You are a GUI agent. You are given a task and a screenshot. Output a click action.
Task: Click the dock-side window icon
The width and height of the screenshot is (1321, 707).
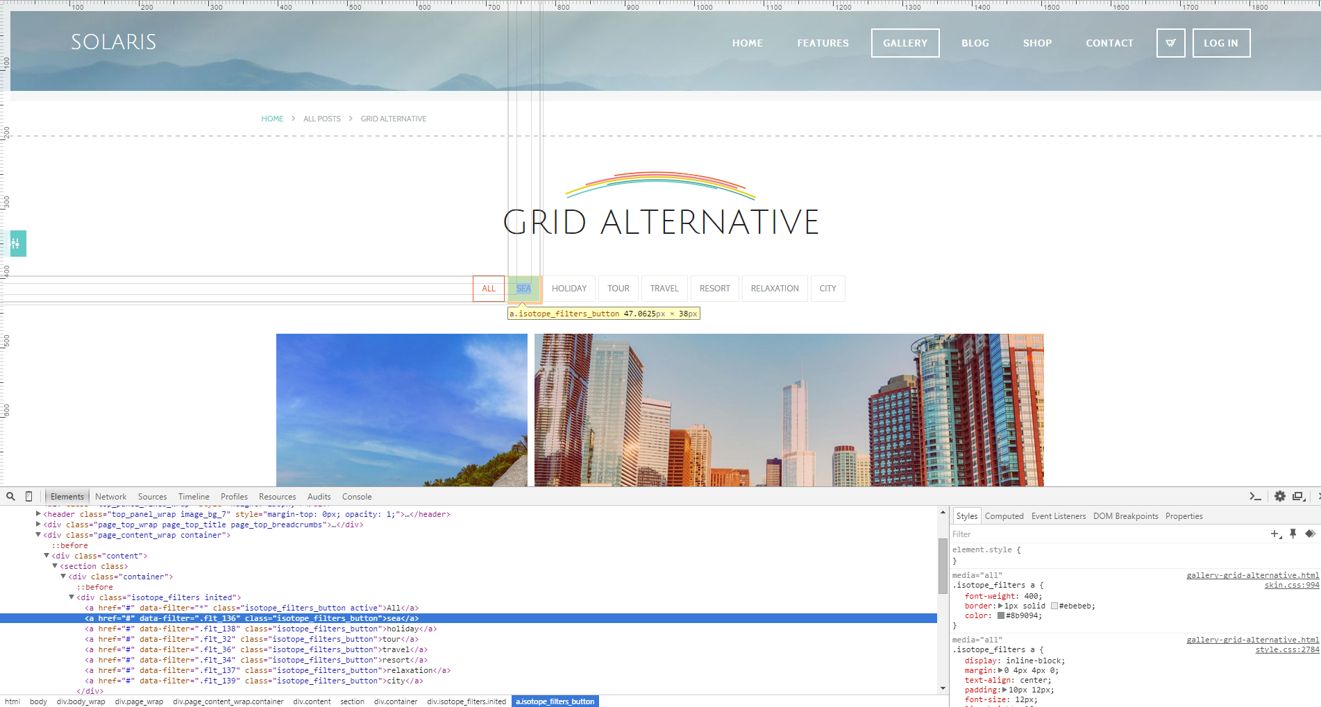pyautogui.click(x=1298, y=496)
